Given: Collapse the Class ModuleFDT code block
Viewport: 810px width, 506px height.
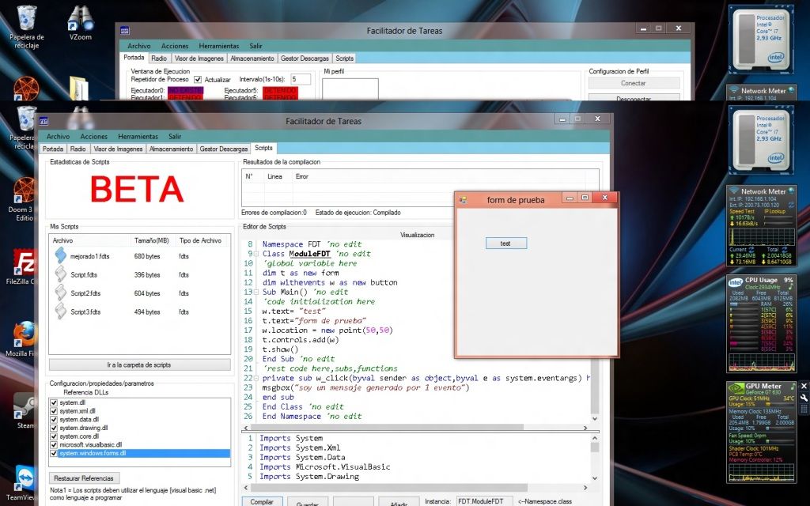Looking at the screenshot, I should click(x=256, y=254).
